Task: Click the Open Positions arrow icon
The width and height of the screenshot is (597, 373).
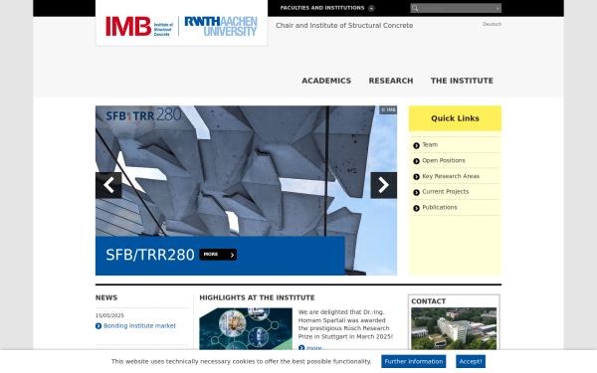Action: coord(416,161)
